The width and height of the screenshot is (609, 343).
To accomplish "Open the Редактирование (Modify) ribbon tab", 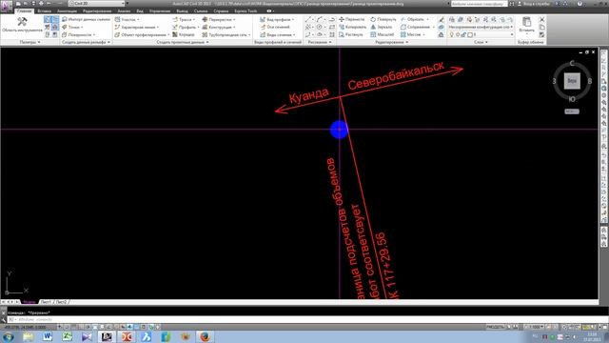I will pos(97,10).
